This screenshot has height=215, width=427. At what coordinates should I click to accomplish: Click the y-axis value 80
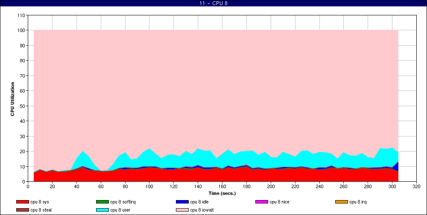pos(23,61)
